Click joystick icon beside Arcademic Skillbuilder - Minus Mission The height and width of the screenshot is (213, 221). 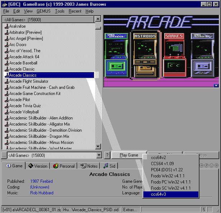(6, 142)
